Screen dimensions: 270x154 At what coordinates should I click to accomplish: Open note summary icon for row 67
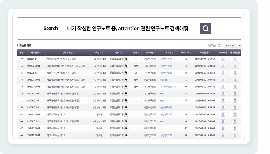223,128
